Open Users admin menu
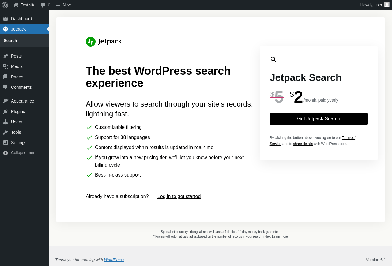 pyautogui.click(x=24, y=122)
